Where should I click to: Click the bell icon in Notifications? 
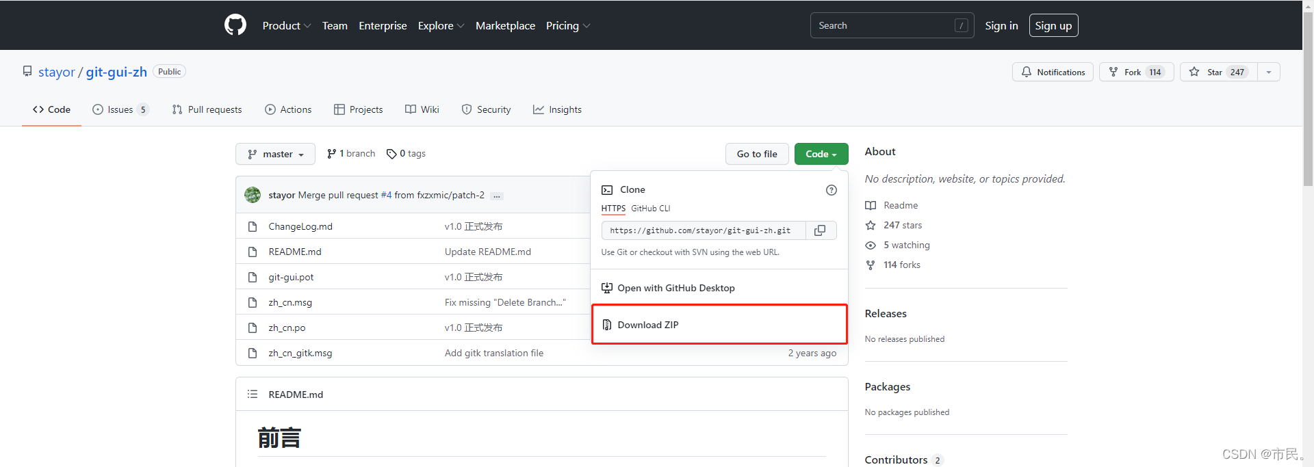1027,72
